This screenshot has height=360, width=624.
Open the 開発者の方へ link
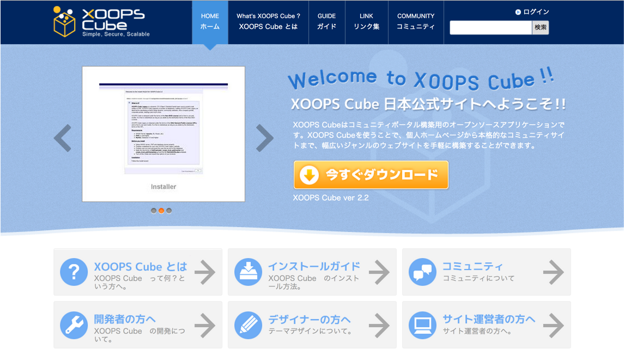tap(125, 319)
